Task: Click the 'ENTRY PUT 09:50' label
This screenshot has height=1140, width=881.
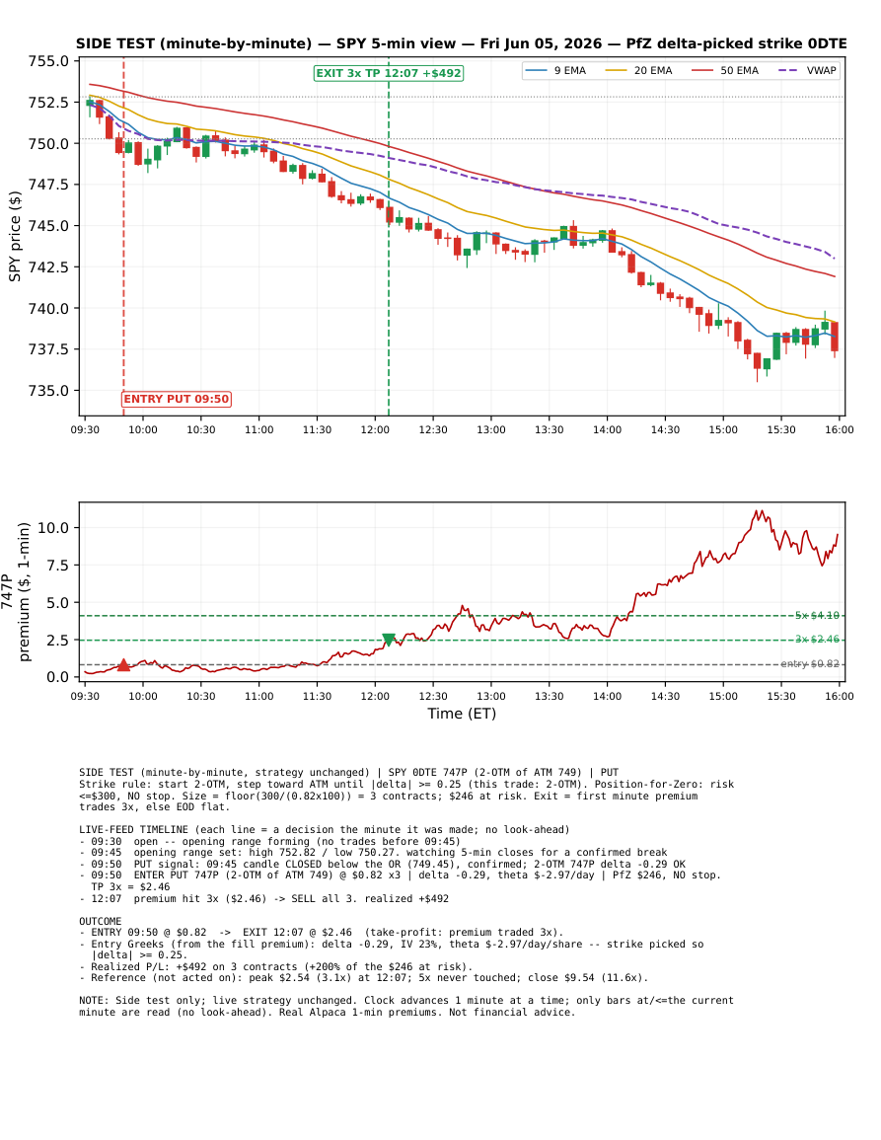Action: click(177, 399)
